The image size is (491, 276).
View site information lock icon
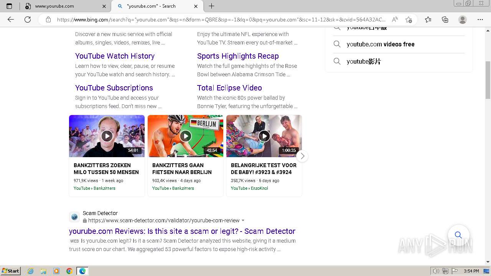48,20
